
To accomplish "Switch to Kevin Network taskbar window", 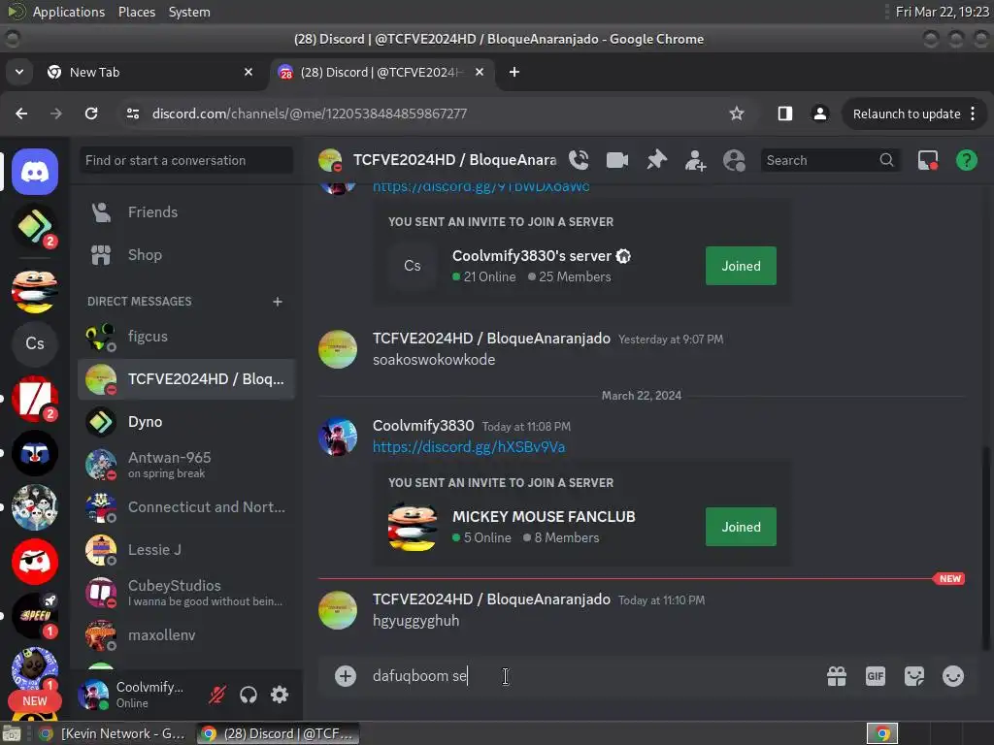I will [113, 733].
